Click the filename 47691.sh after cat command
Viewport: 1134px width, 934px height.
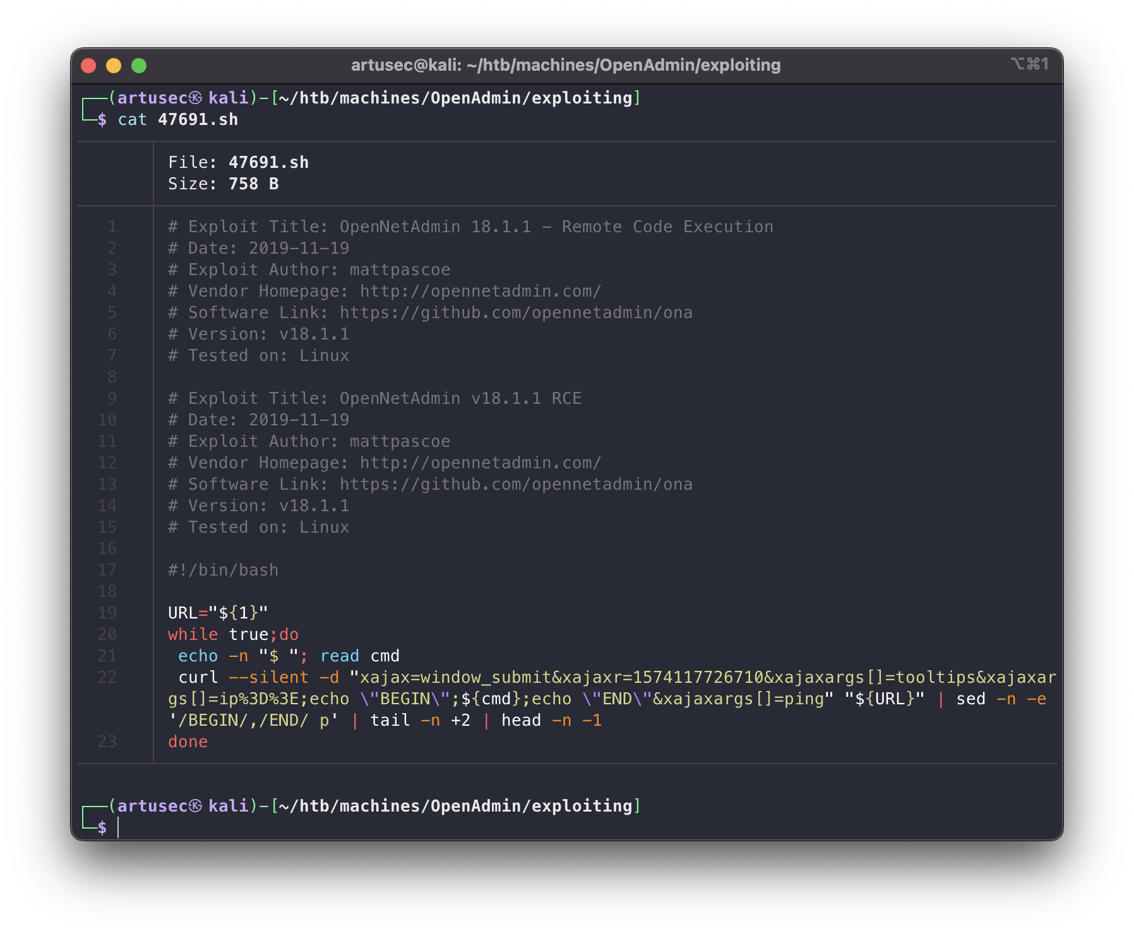[198, 119]
